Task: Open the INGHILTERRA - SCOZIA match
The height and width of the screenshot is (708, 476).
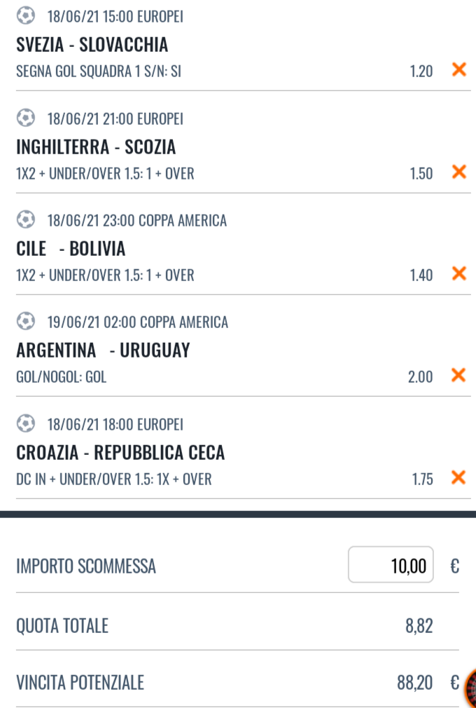Action: [x=96, y=147]
